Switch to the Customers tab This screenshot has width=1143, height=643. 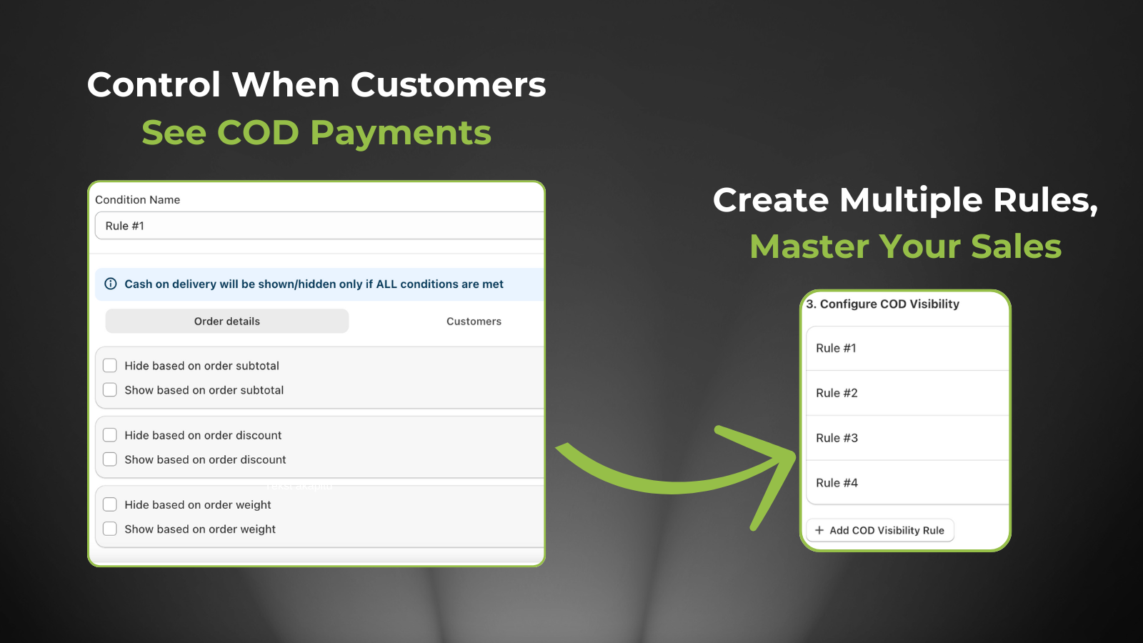click(x=474, y=321)
